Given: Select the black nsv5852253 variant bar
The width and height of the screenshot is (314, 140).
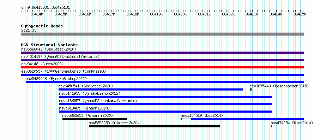Looking at the screenshot, I should pyautogui.click(x=155, y=126).
